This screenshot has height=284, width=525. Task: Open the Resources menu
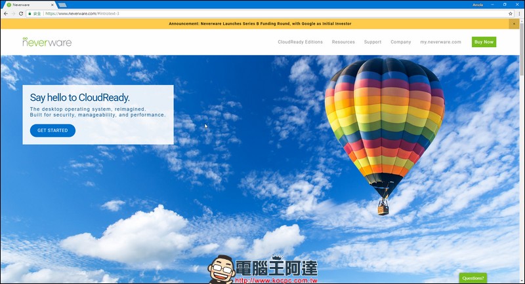tap(343, 42)
